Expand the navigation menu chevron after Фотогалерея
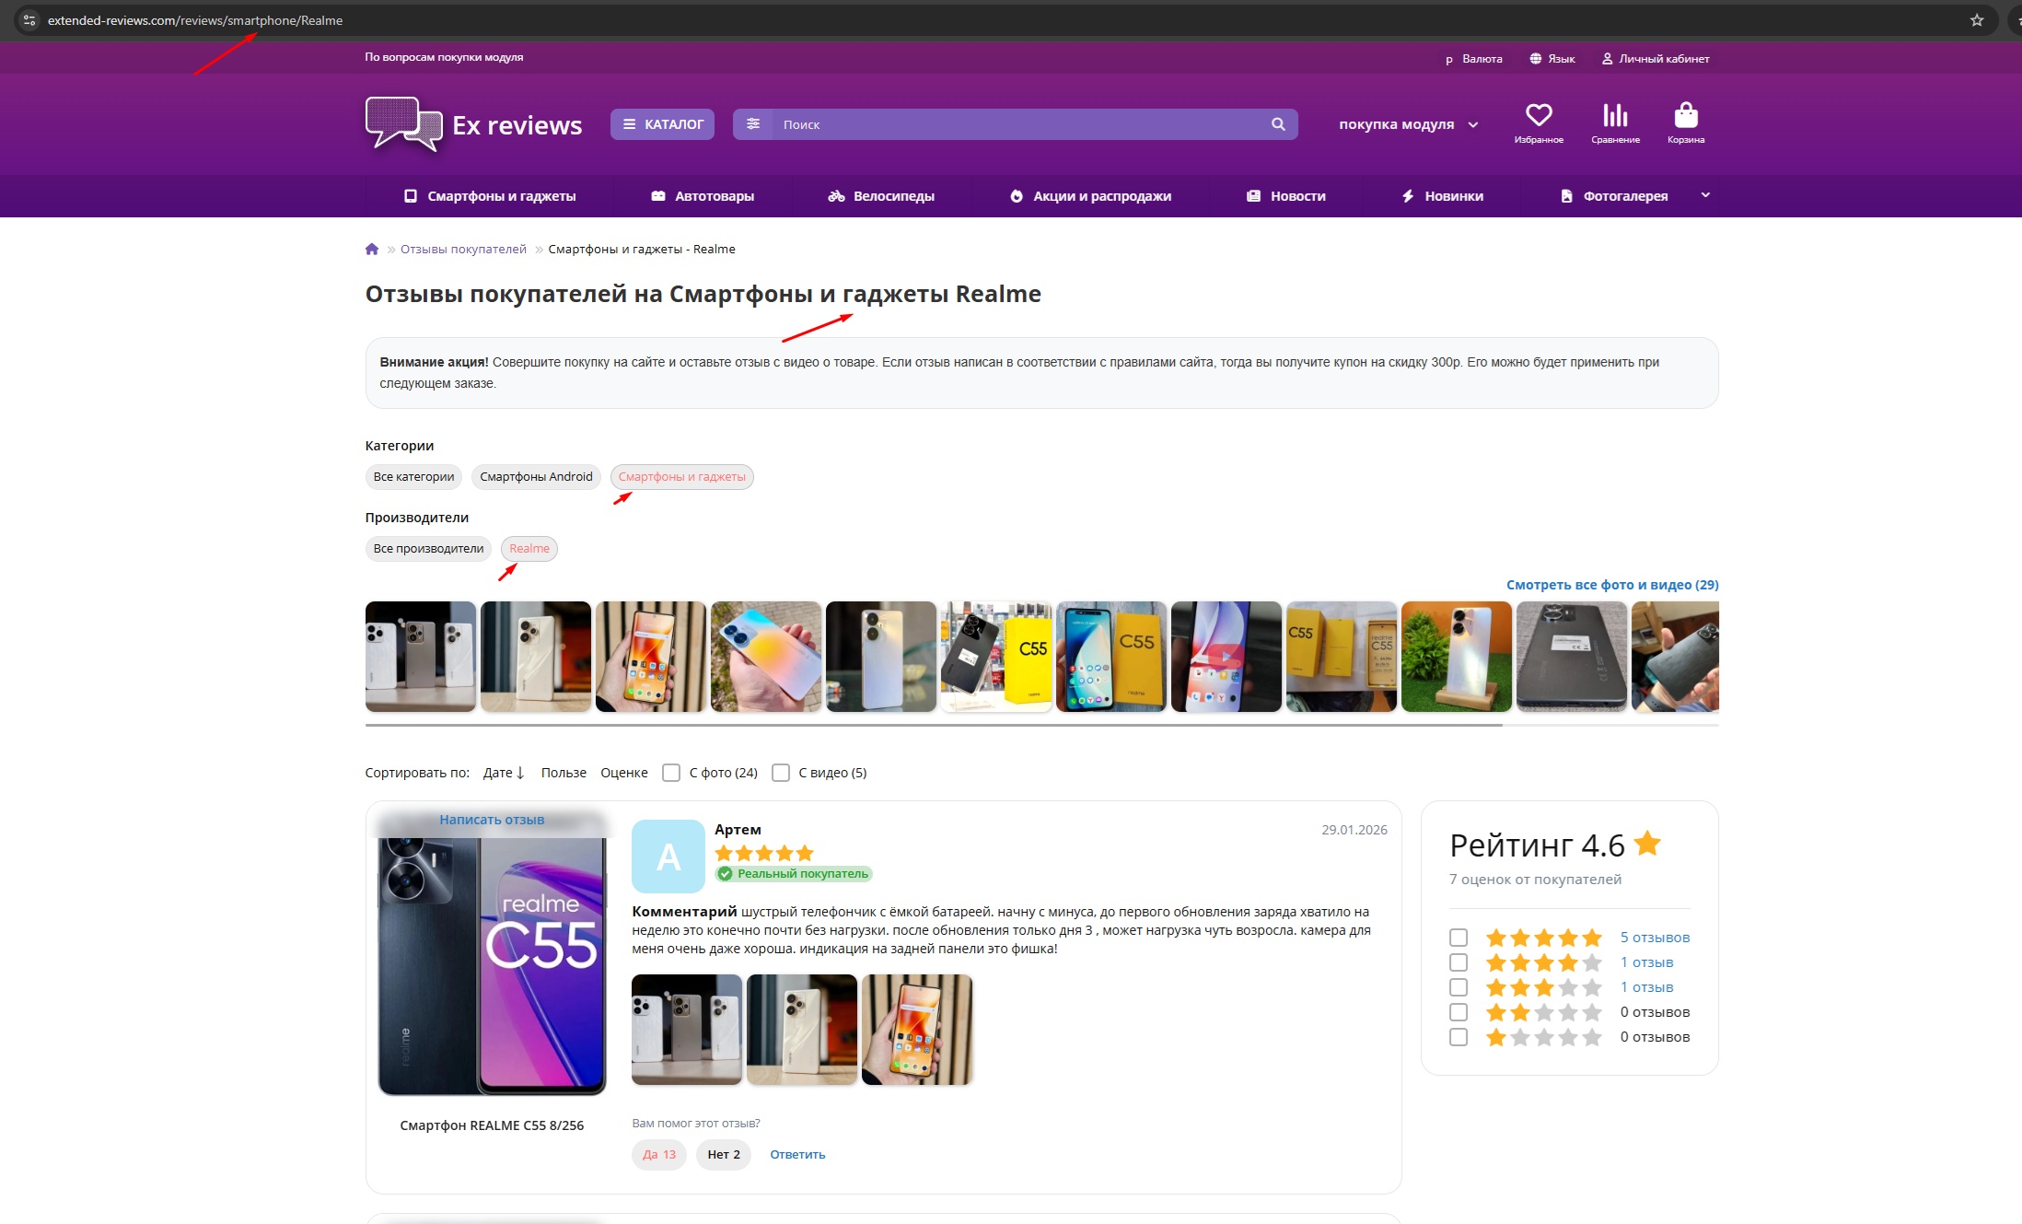 [1705, 195]
